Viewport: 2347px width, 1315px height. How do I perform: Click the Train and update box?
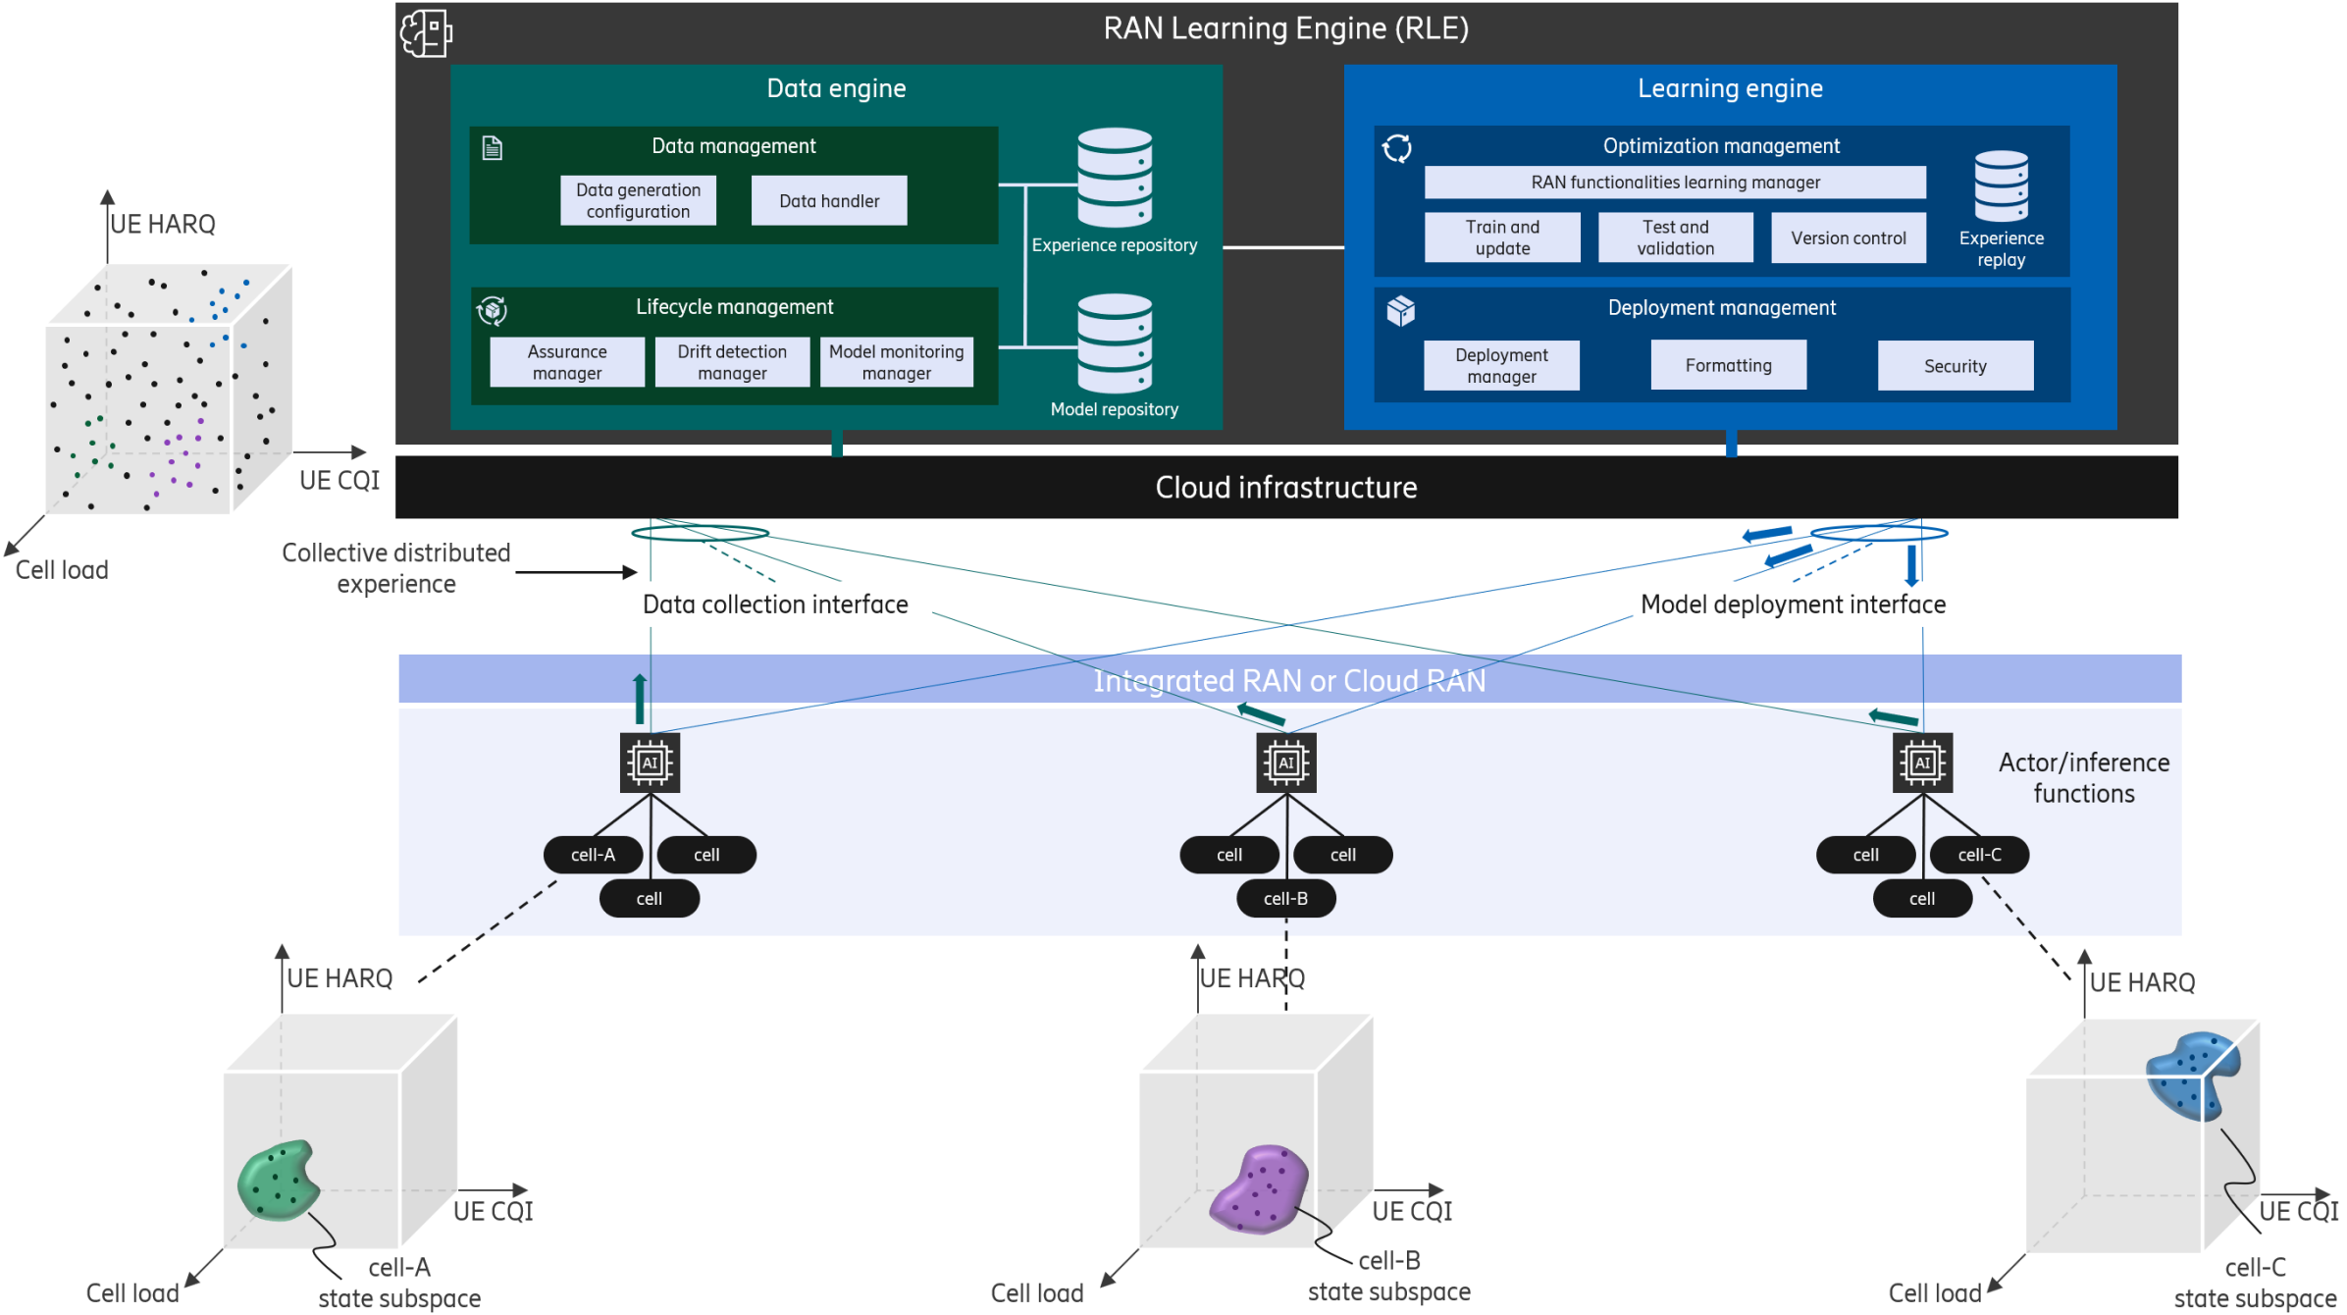pyautogui.click(x=1502, y=237)
